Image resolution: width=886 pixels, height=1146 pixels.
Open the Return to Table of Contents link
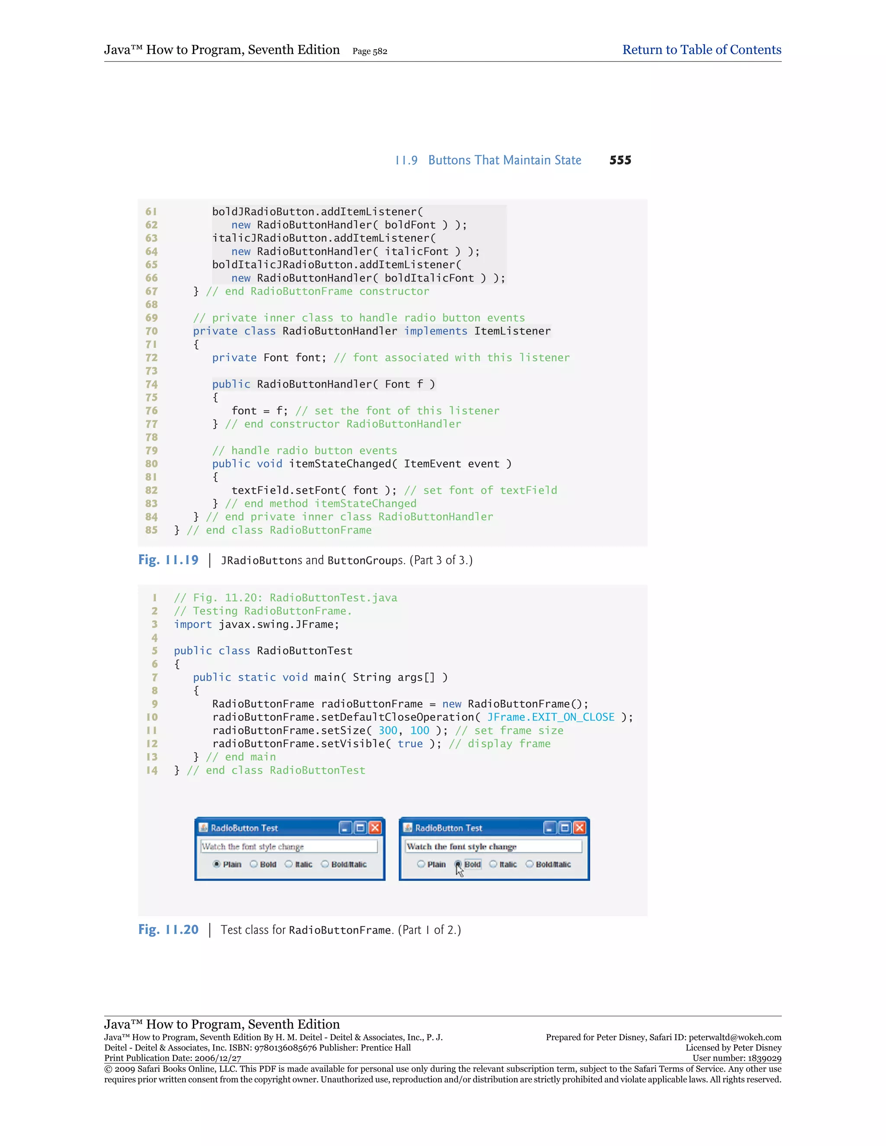(x=701, y=50)
